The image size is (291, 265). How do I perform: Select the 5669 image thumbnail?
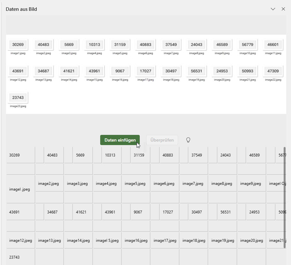[x=69, y=45]
